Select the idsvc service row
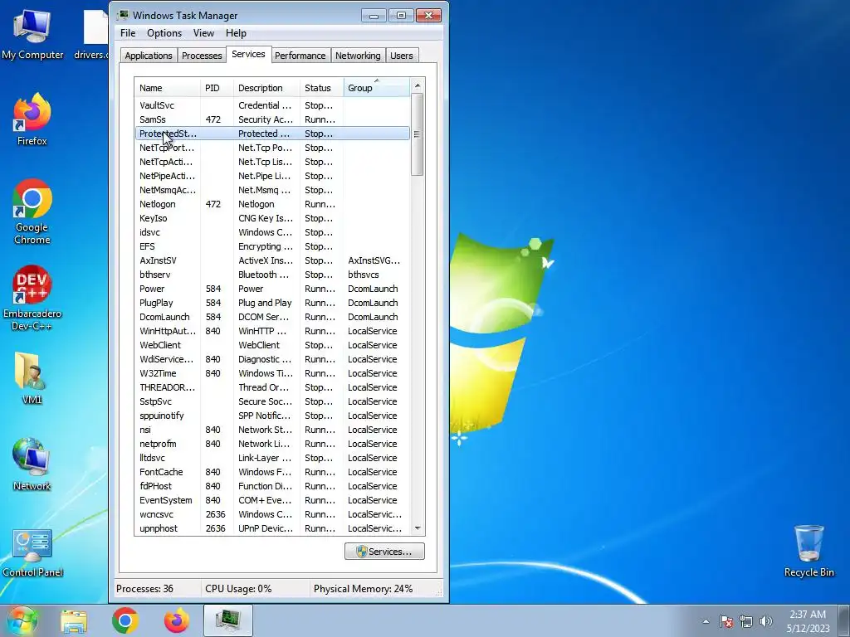This screenshot has width=850, height=637. coord(272,232)
